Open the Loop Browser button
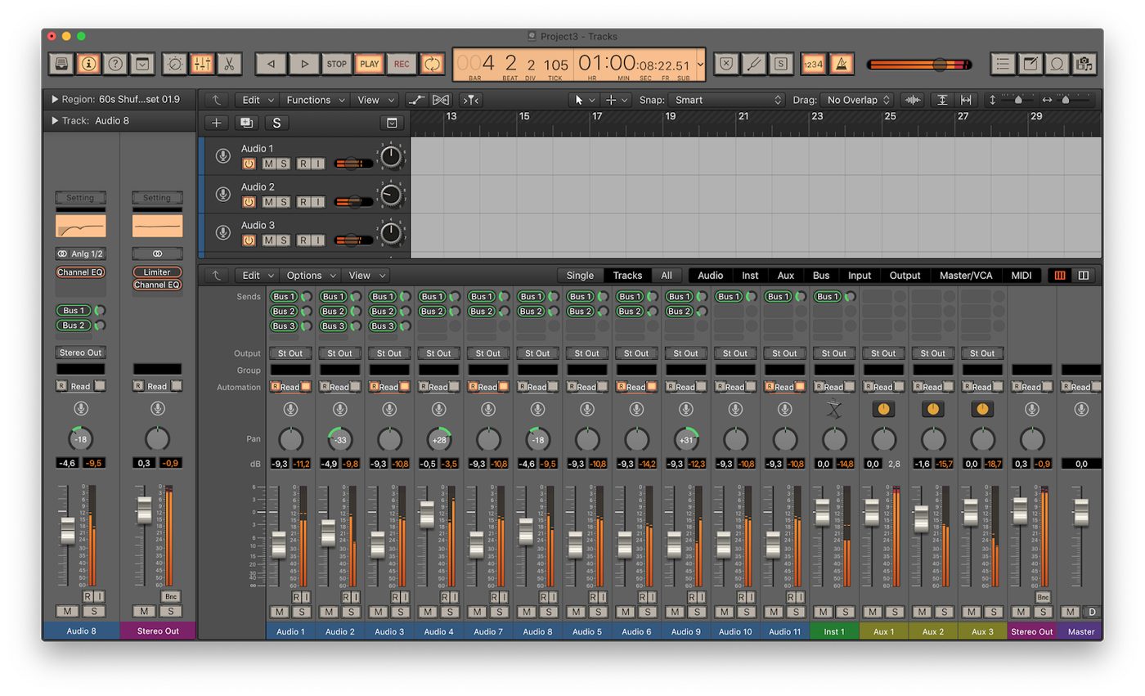1145x696 pixels. click(1057, 64)
